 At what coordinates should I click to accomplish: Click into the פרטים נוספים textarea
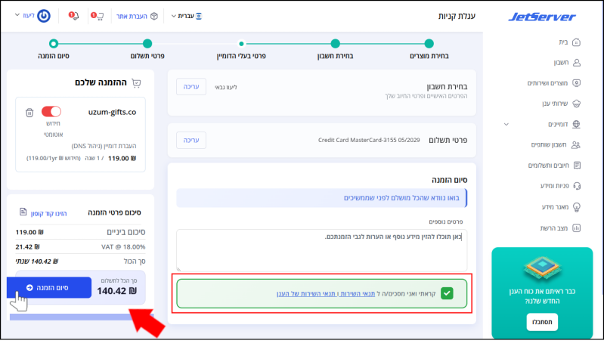pyautogui.click(x=321, y=250)
